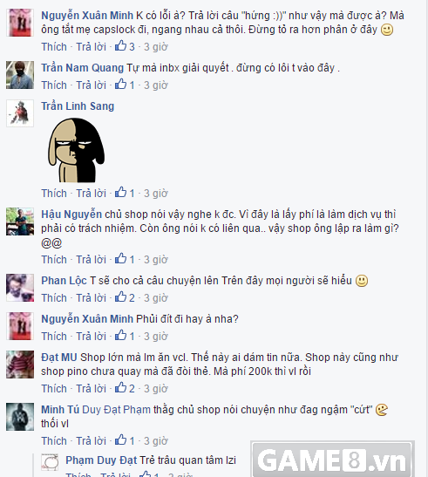Reply to Minh Tú's comment with Trả lời
Screen dimensions: 428x477
[x=91, y=441]
